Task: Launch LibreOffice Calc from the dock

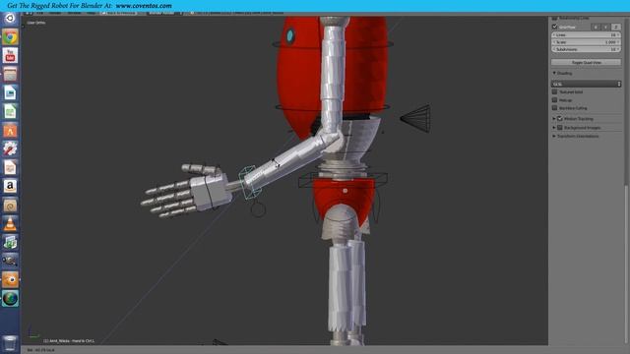Action: click(x=10, y=111)
